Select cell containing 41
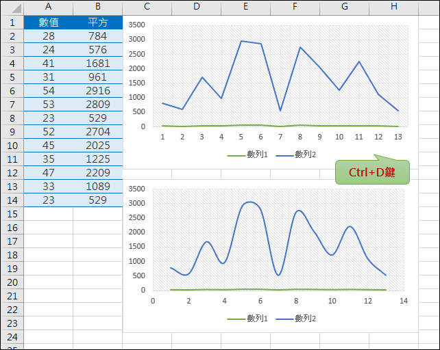This screenshot has width=440, height=350. pos(48,64)
